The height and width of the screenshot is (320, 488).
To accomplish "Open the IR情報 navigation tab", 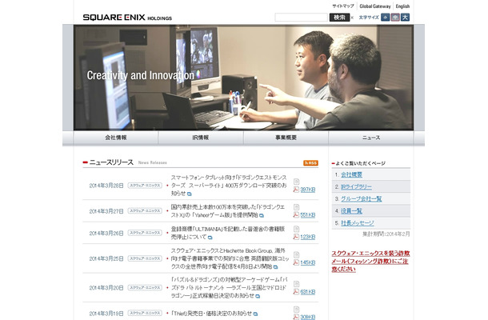I will (x=201, y=138).
